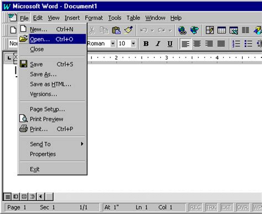Open the Insert menu
The image size is (262, 214).
point(72,18)
